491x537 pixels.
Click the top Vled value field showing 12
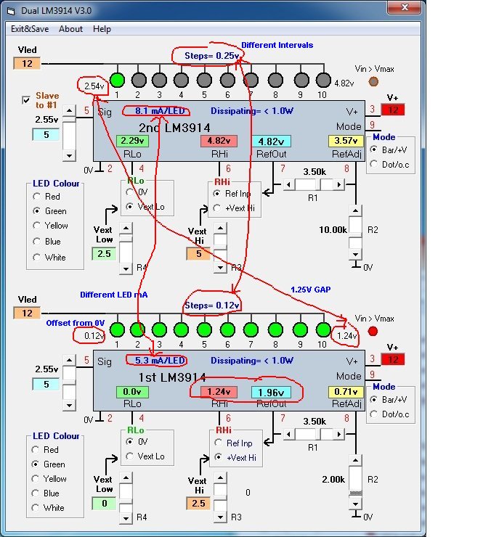tap(27, 63)
